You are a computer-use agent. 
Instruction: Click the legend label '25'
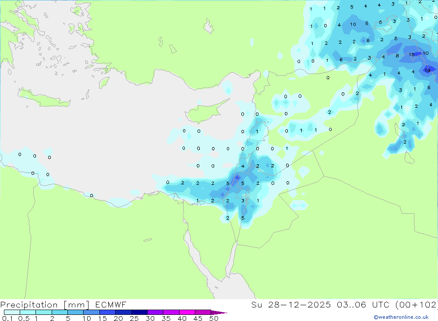(x=134, y=318)
